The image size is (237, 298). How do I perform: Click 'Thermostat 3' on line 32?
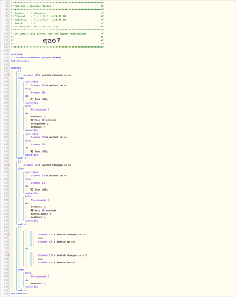click(40, 110)
